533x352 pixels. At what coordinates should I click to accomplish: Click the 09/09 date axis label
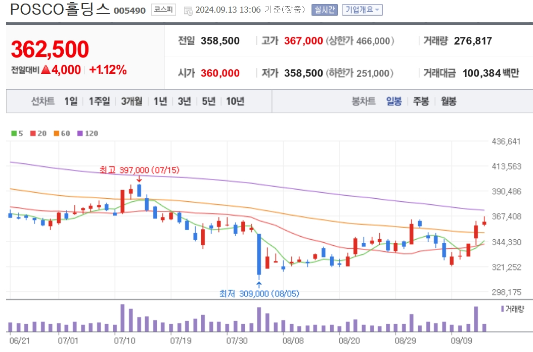pyautogui.click(x=461, y=340)
